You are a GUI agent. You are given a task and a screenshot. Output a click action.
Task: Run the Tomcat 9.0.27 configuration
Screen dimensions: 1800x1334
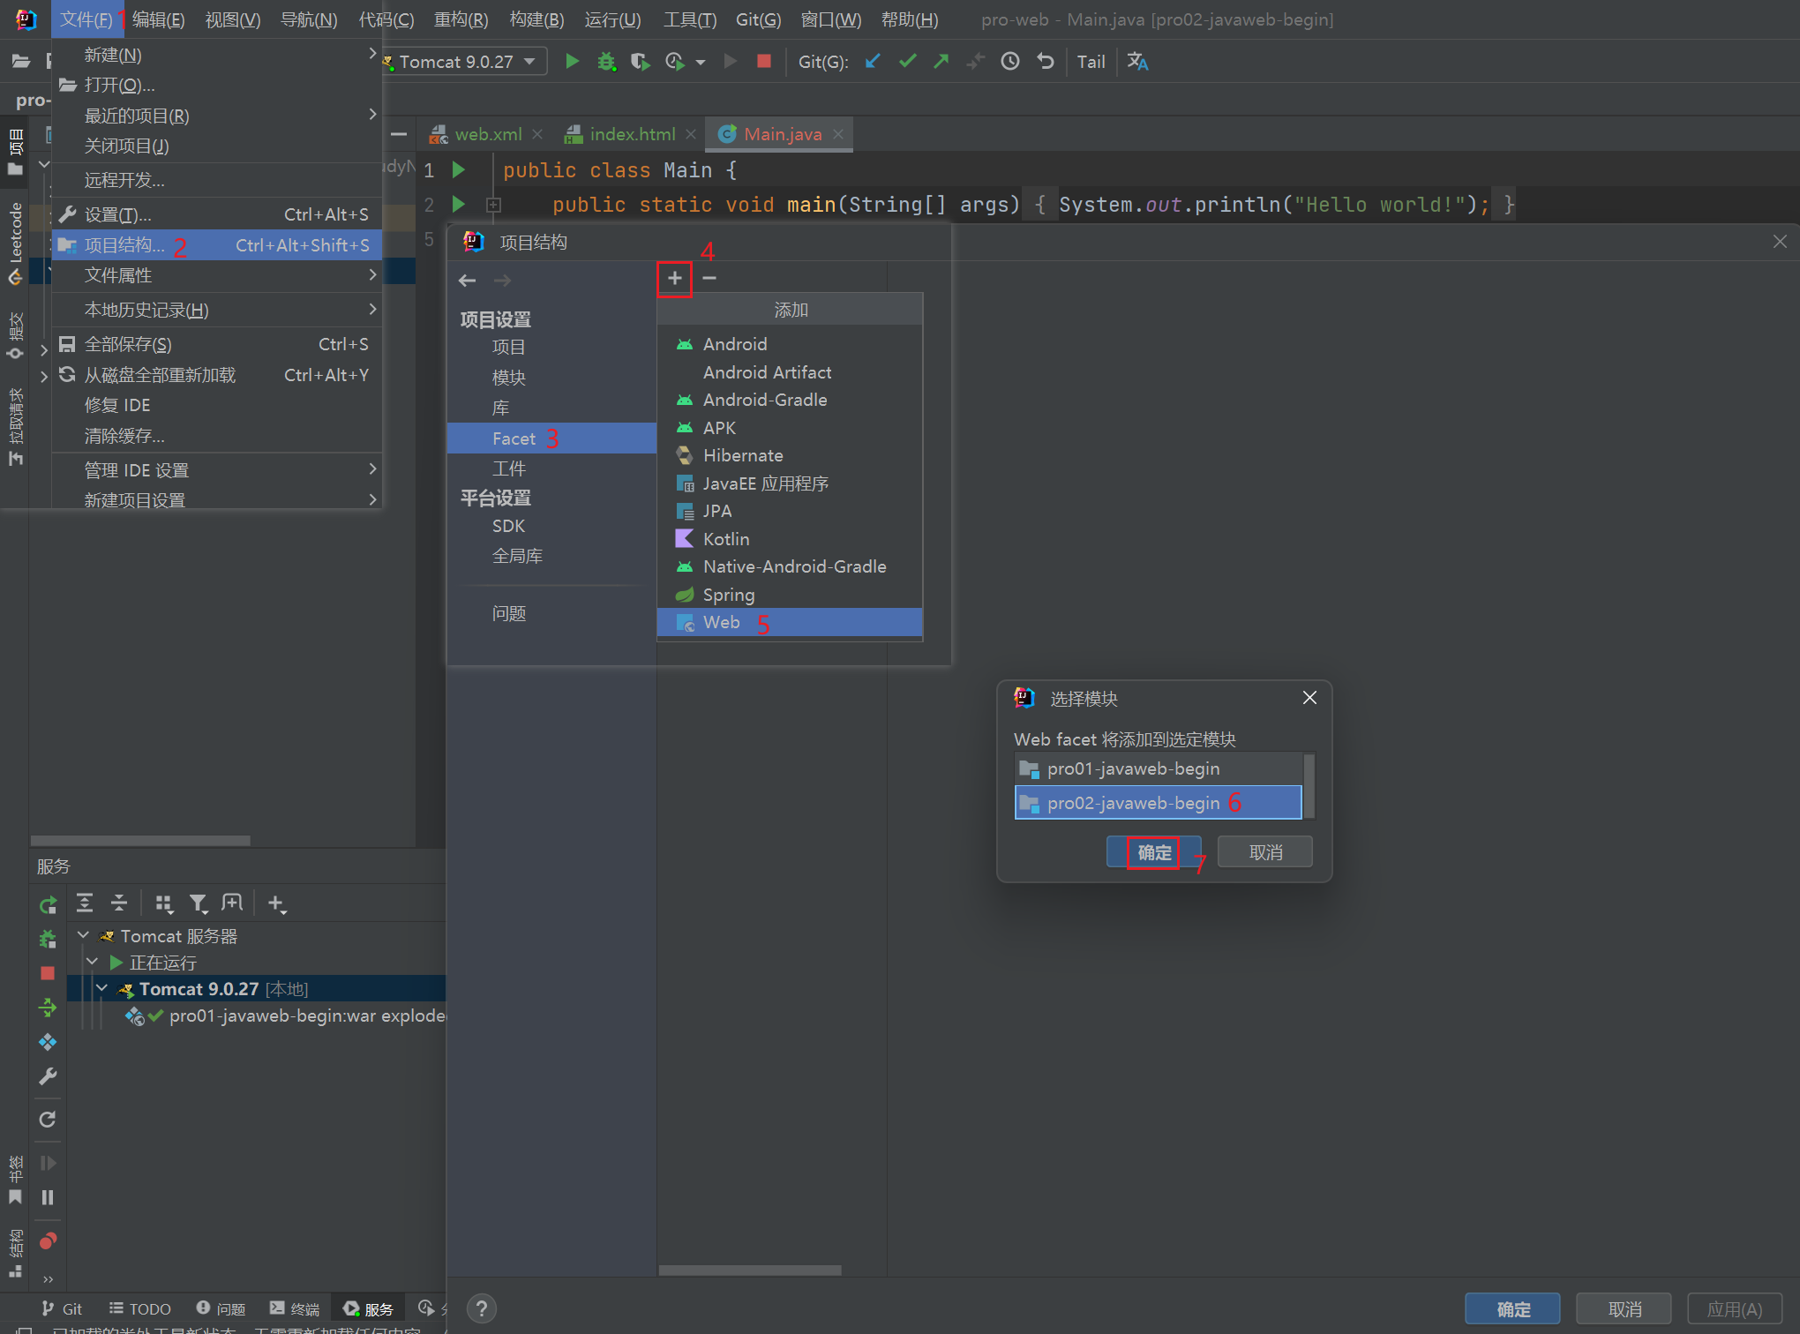tap(572, 62)
